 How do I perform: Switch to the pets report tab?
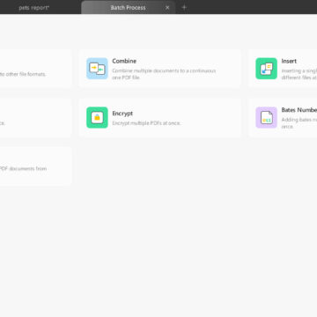tap(34, 8)
